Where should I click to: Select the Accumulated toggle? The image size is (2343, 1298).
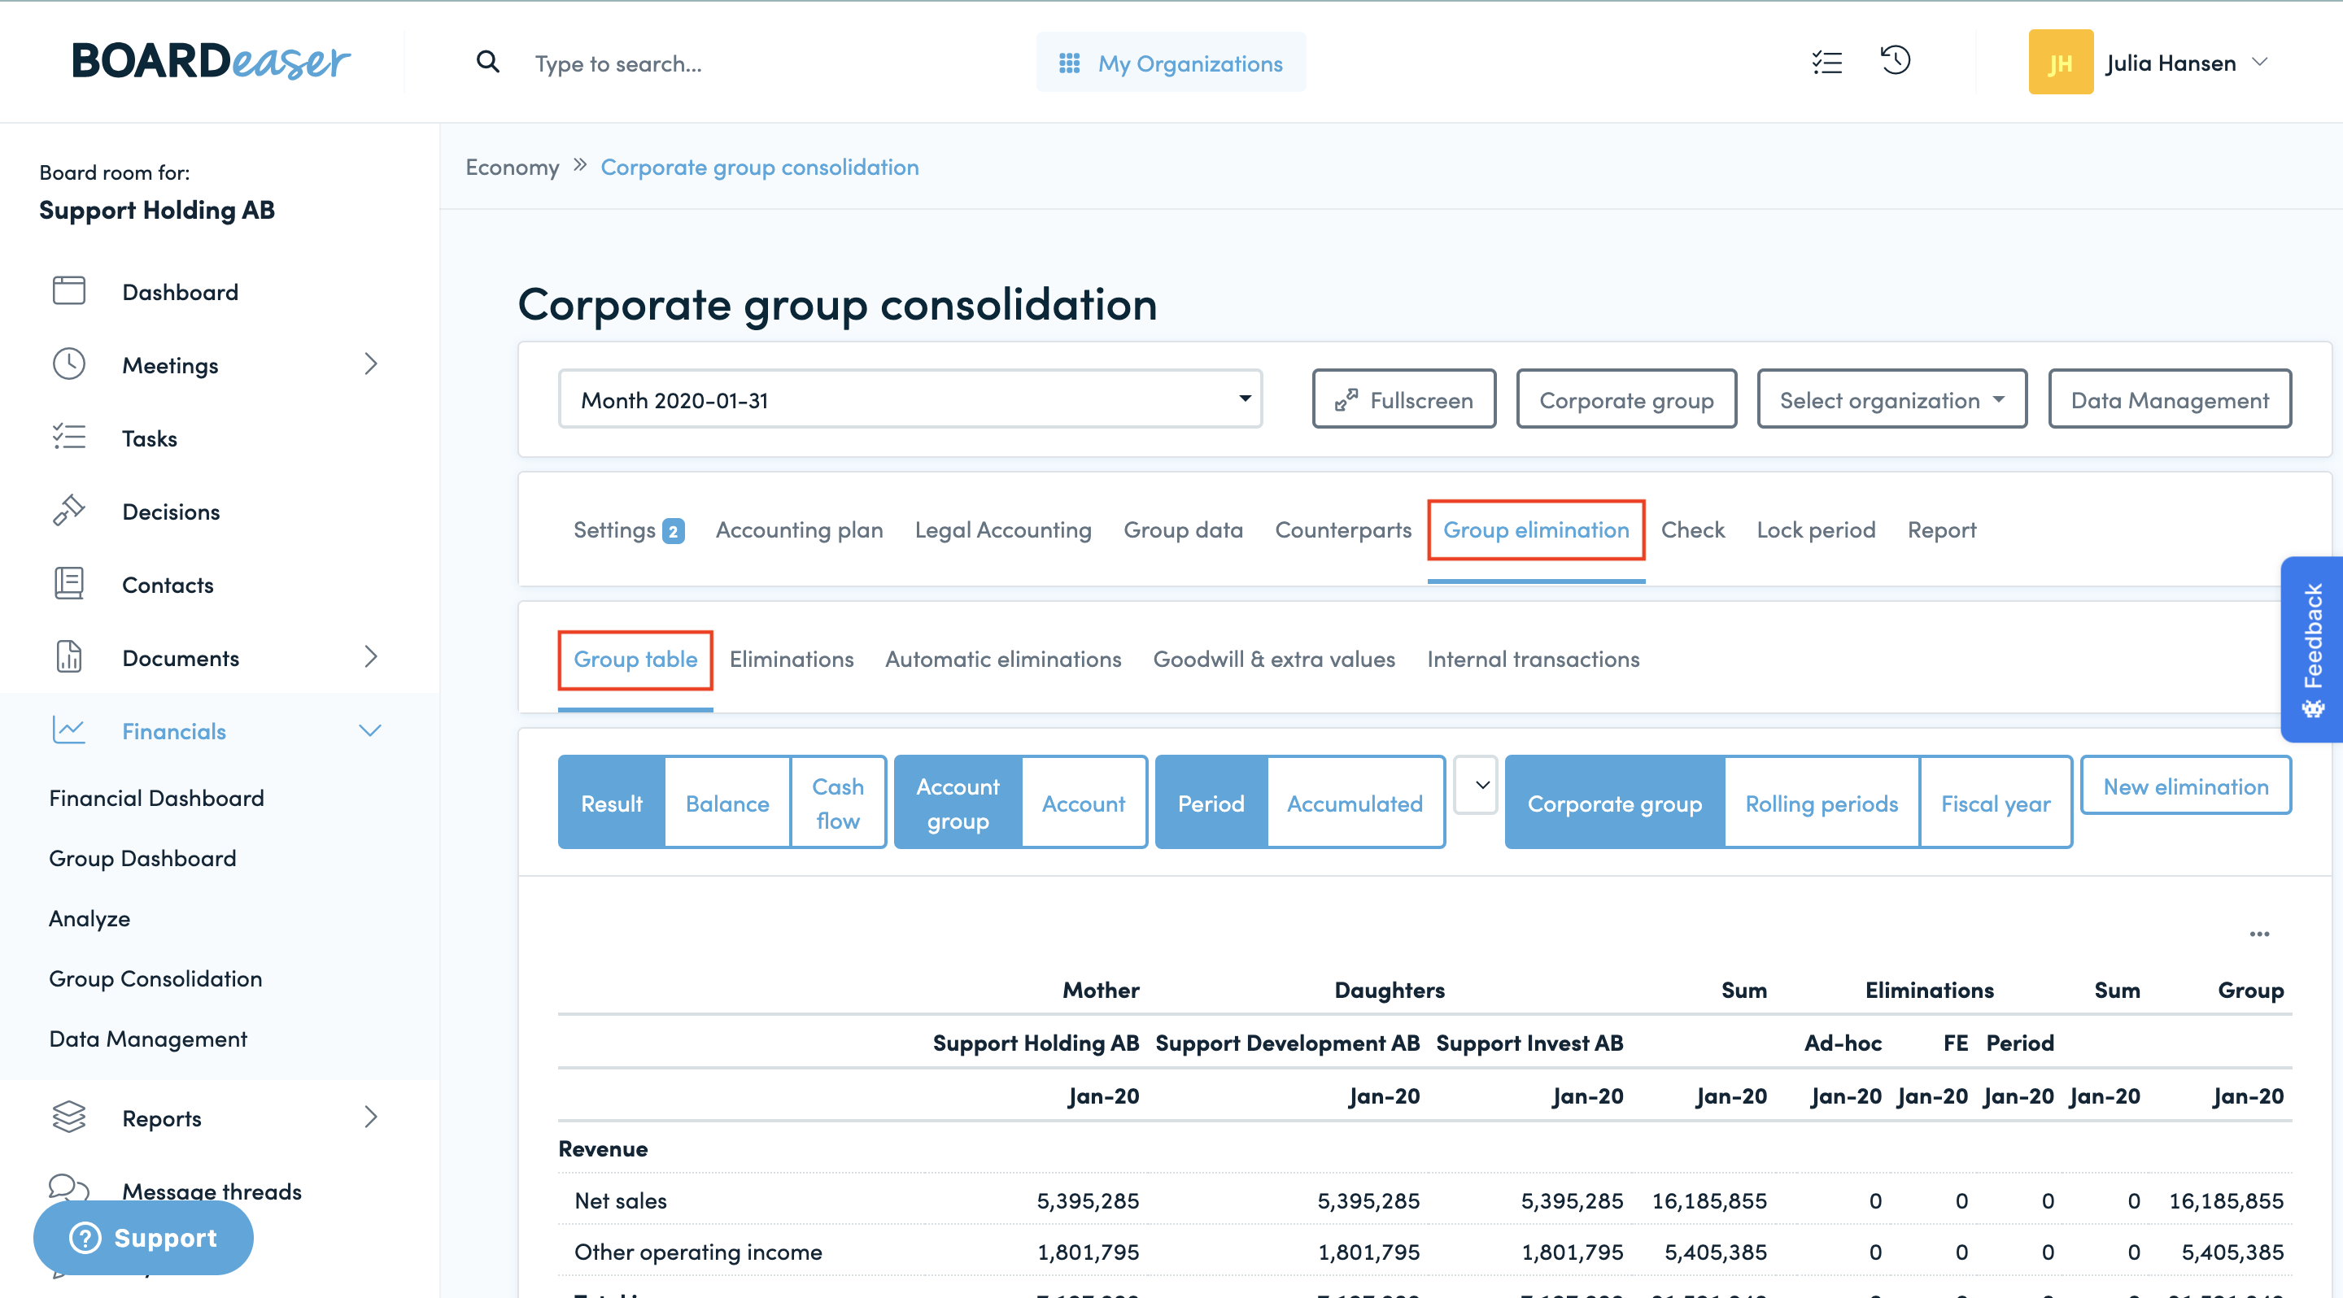(1355, 803)
